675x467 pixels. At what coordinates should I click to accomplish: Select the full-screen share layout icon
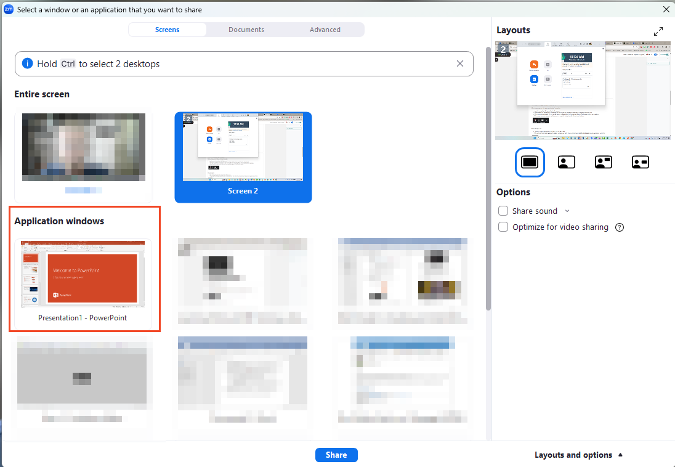tap(530, 163)
